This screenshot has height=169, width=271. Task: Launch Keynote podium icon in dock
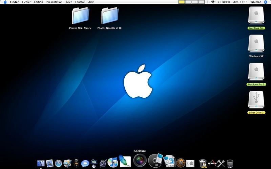click(94, 163)
